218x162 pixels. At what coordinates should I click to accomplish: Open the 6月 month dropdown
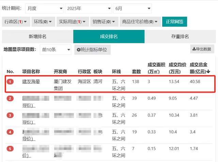(132, 9)
